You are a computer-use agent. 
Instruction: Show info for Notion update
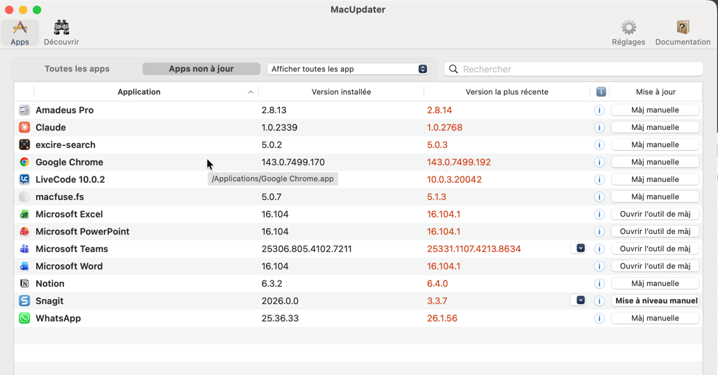[x=599, y=284]
